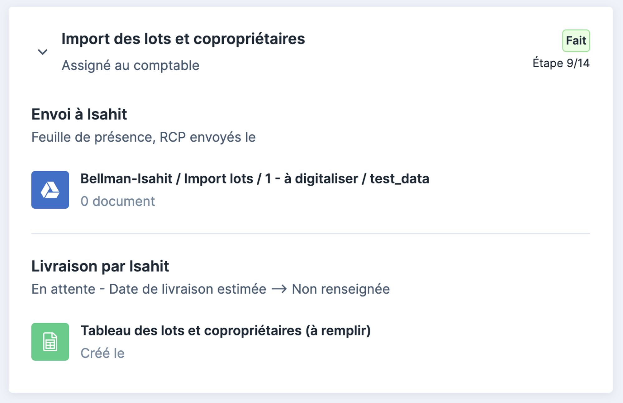
Task: Open the green spreadsheet icon
Action: point(50,342)
